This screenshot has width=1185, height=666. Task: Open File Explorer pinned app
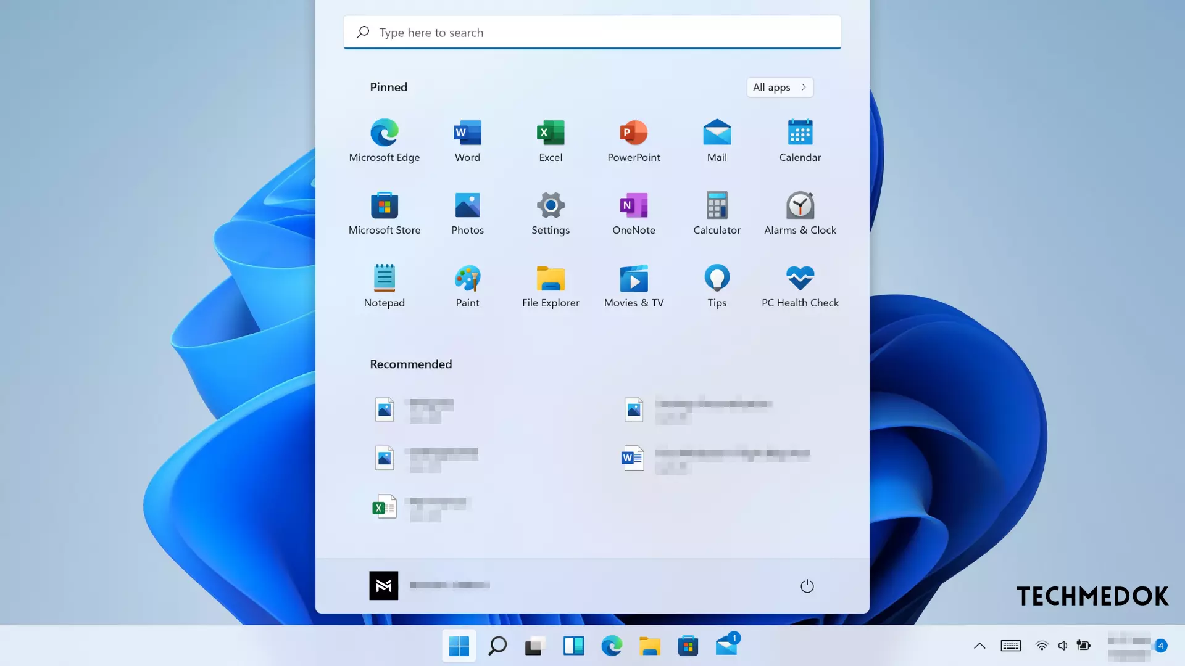(x=551, y=286)
